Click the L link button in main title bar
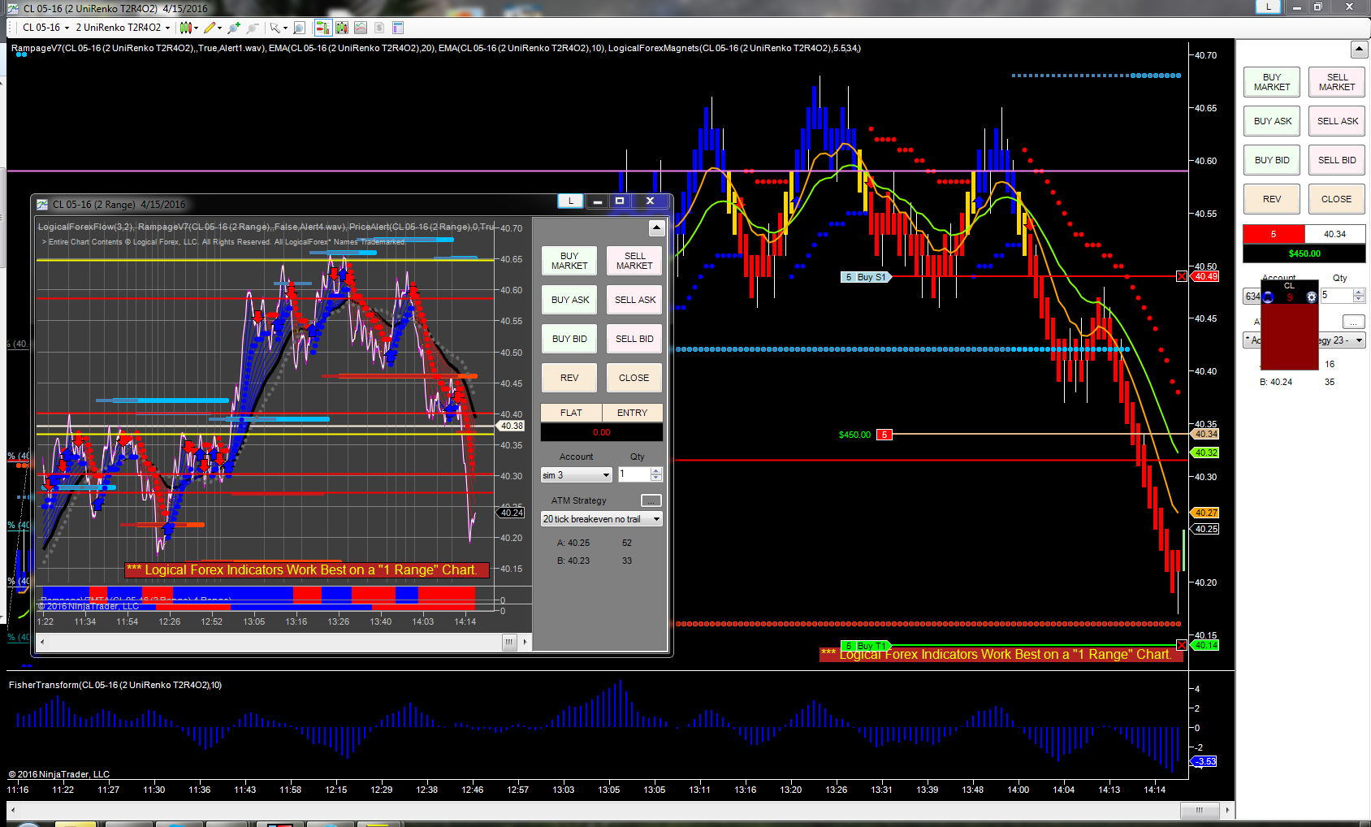The width and height of the screenshot is (1371, 827). pyautogui.click(x=1268, y=6)
